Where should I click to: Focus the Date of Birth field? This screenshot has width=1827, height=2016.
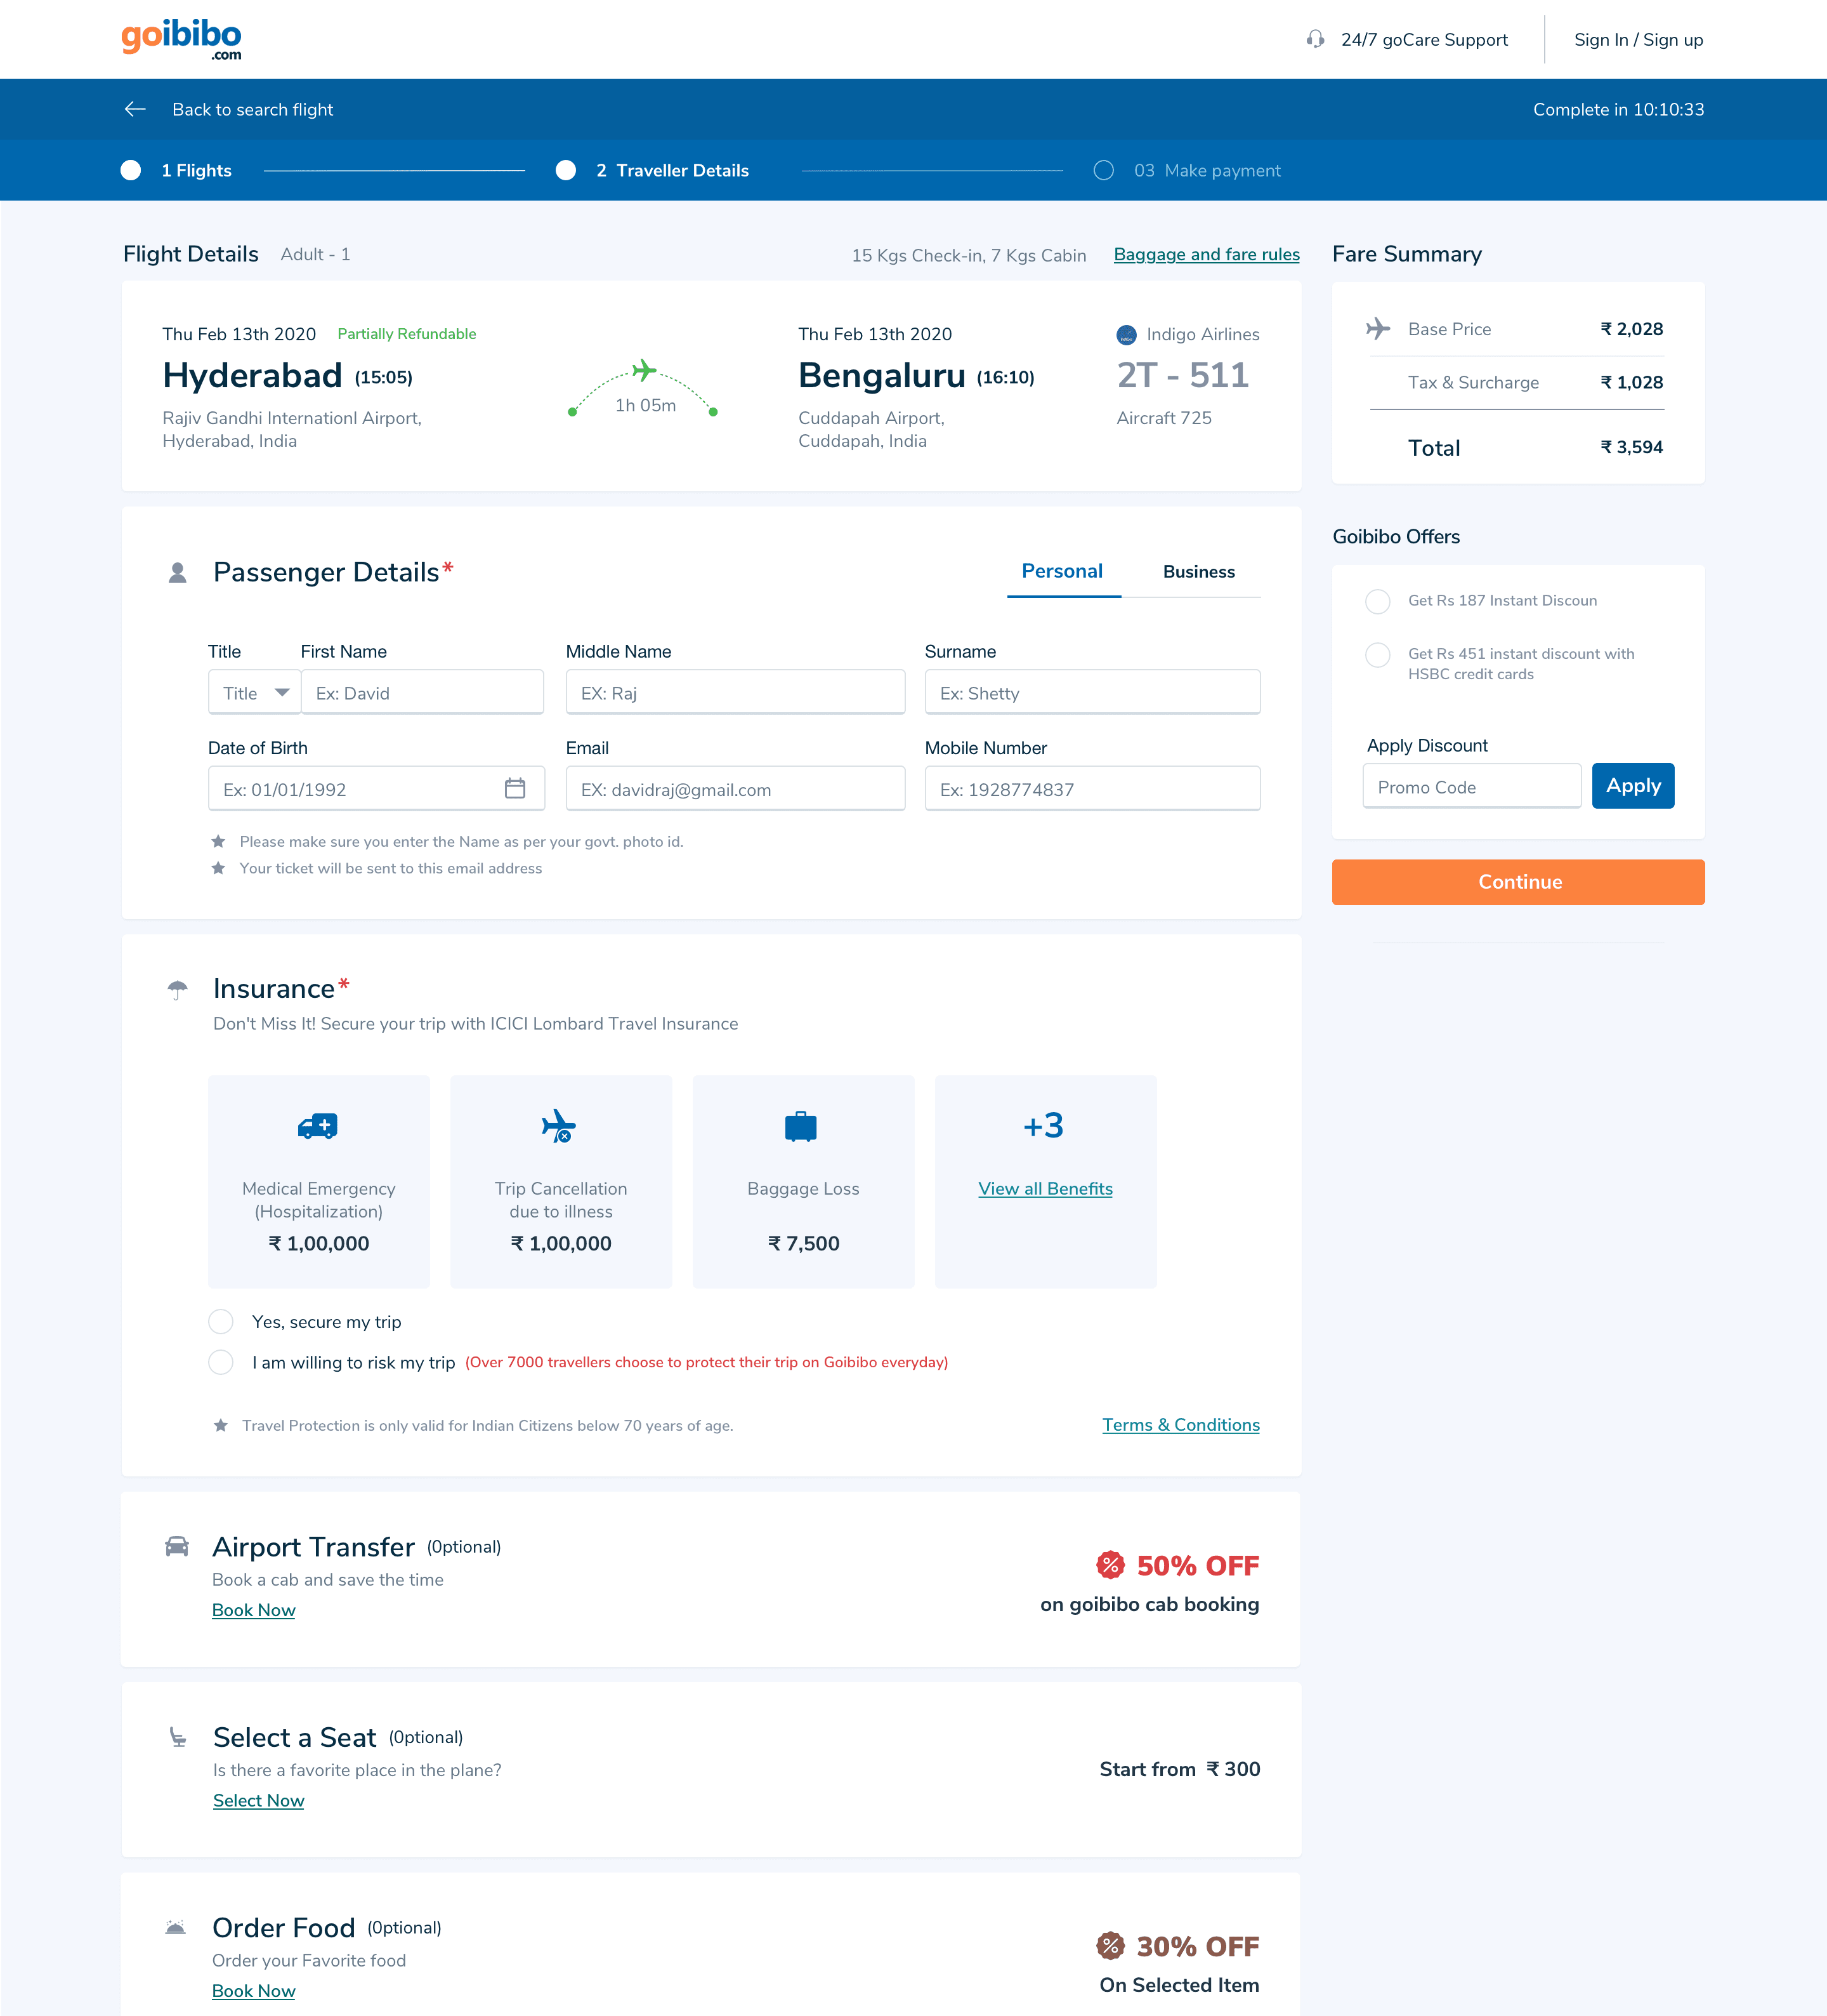376,788
